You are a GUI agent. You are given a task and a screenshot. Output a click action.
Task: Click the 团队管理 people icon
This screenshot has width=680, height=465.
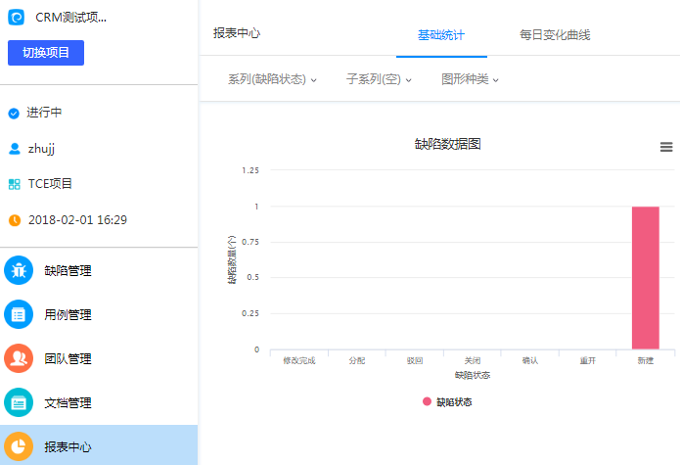tap(19, 359)
